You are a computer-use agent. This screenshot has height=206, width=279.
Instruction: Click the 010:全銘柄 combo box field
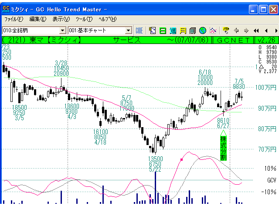(34, 30)
